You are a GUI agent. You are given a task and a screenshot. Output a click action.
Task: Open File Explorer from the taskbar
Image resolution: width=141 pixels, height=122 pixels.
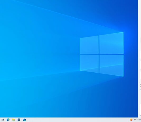(13, 120)
